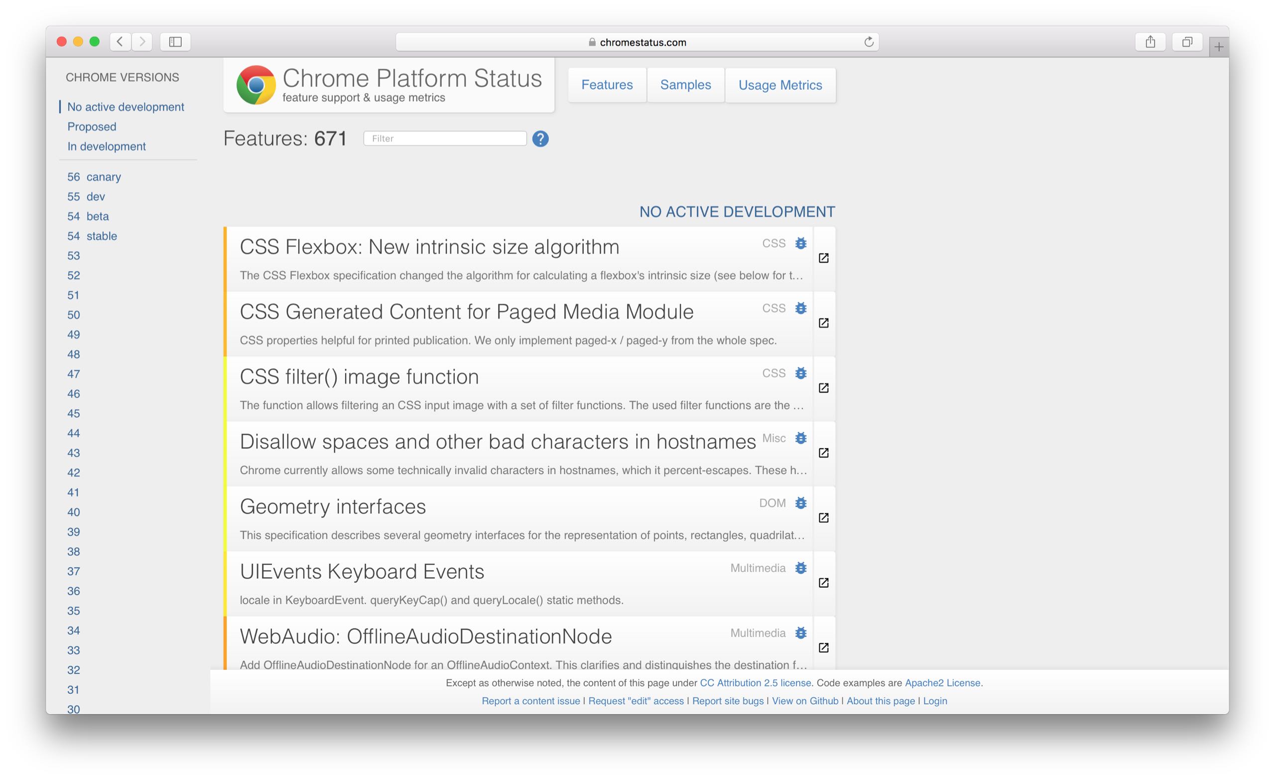1275x780 pixels.
Task: Open Apache2 License link
Action: click(x=942, y=683)
